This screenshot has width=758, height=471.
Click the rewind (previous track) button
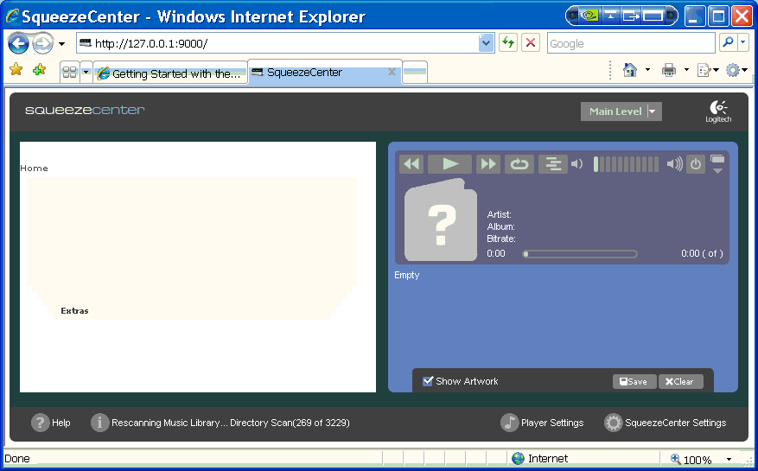tap(411, 164)
